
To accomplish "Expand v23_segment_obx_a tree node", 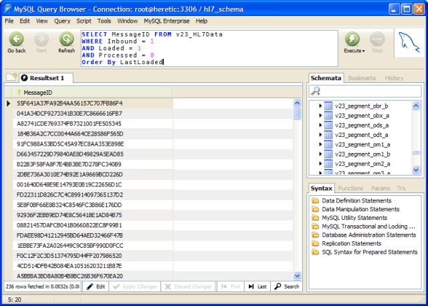I will coord(320,116).
